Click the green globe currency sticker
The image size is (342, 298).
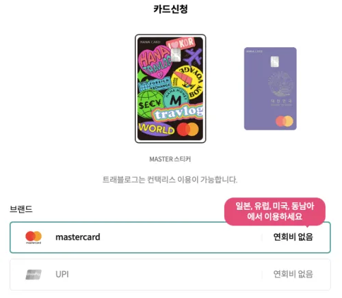point(150,104)
